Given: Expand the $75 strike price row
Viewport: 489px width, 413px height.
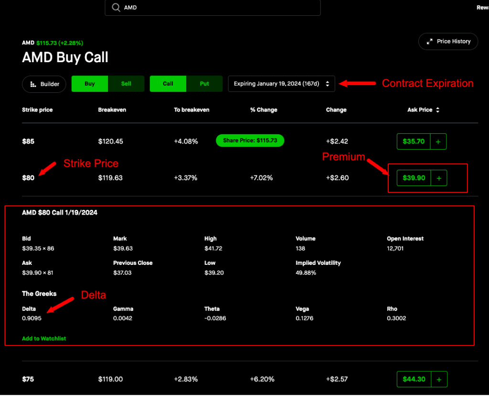Looking at the screenshot, I should pyautogui.click(x=250, y=379).
